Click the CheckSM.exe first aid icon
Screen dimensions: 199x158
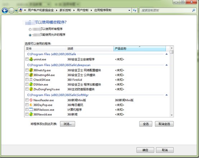(31, 80)
